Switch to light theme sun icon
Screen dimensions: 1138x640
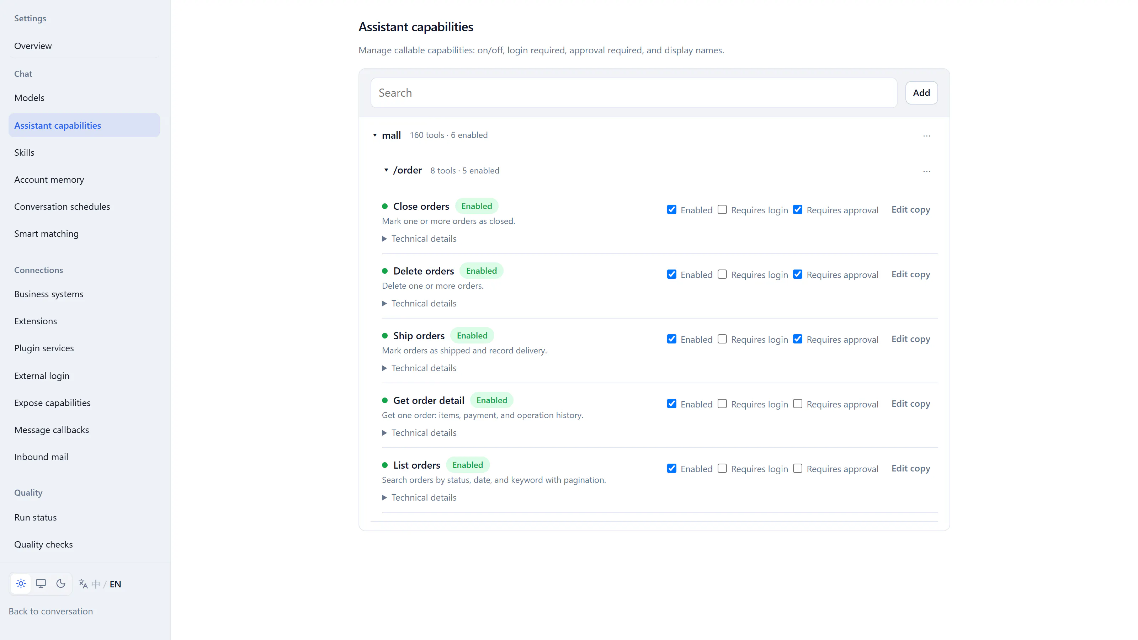pos(21,584)
